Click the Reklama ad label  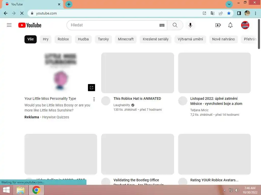click(32, 117)
